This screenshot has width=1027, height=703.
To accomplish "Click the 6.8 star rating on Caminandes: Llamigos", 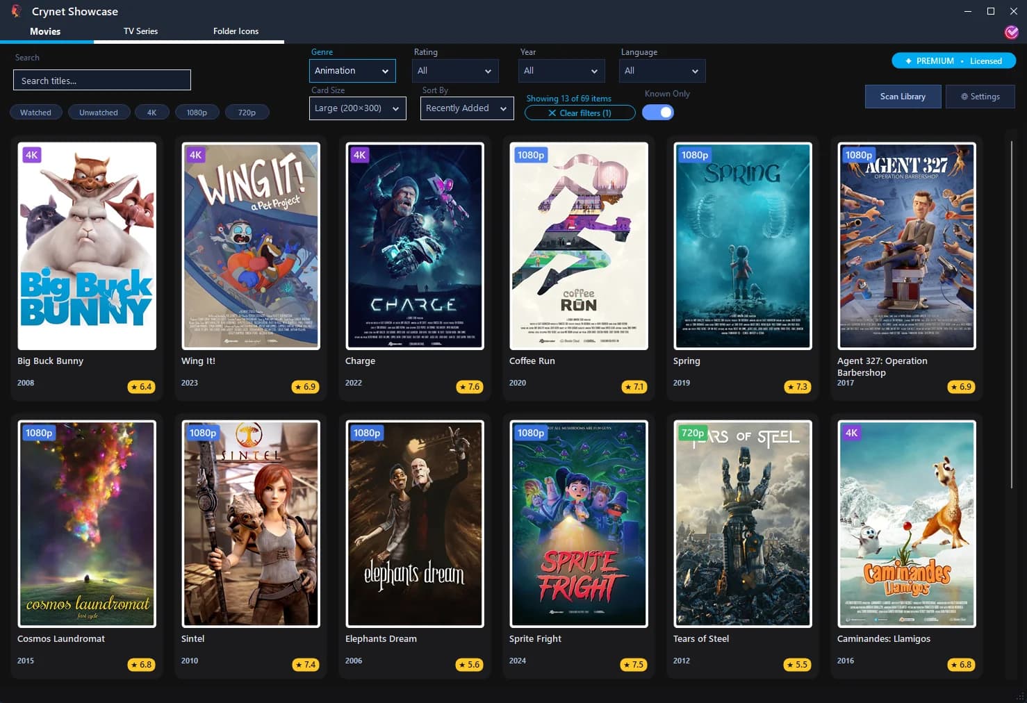I will (x=961, y=665).
